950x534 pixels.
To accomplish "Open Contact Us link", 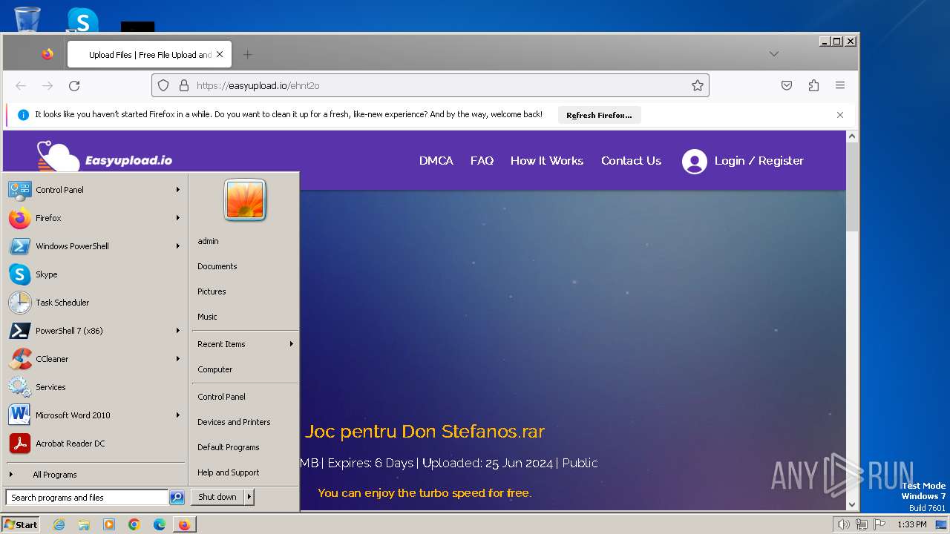I will click(x=631, y=161).
